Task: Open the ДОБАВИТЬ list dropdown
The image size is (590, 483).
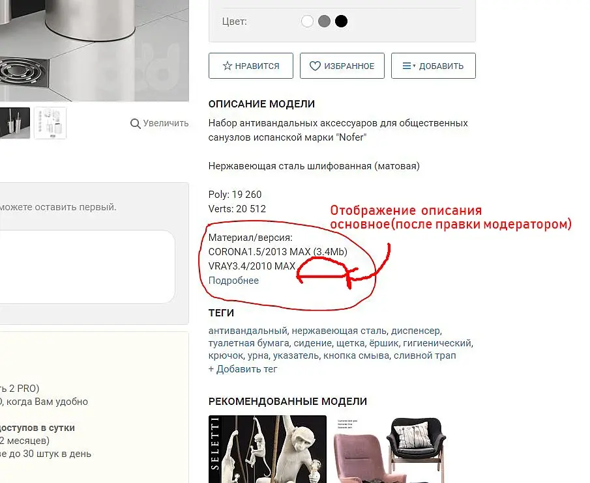Action: coord(434,66)
